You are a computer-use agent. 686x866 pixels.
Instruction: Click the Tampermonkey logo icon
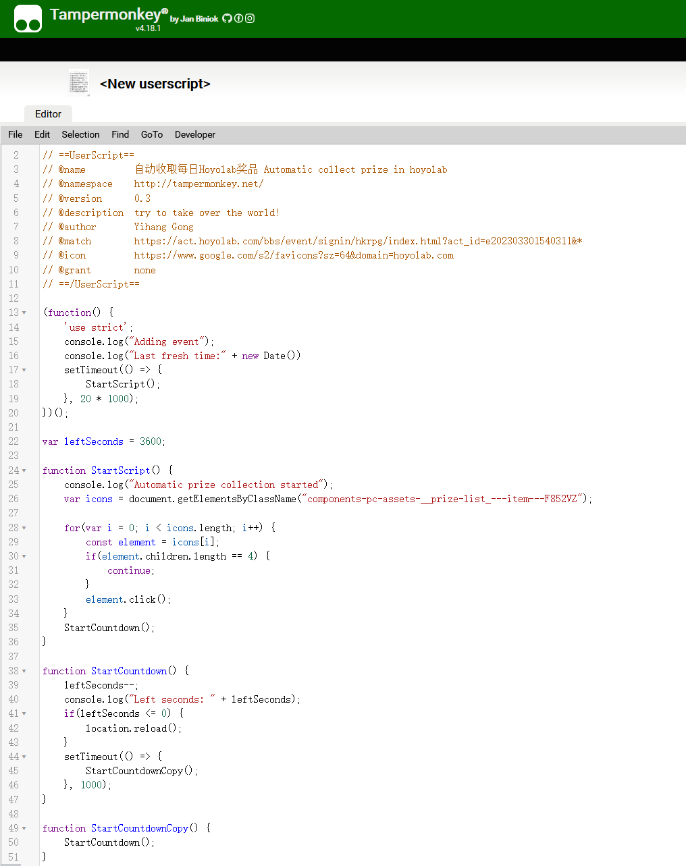click(x=27, y=18)
